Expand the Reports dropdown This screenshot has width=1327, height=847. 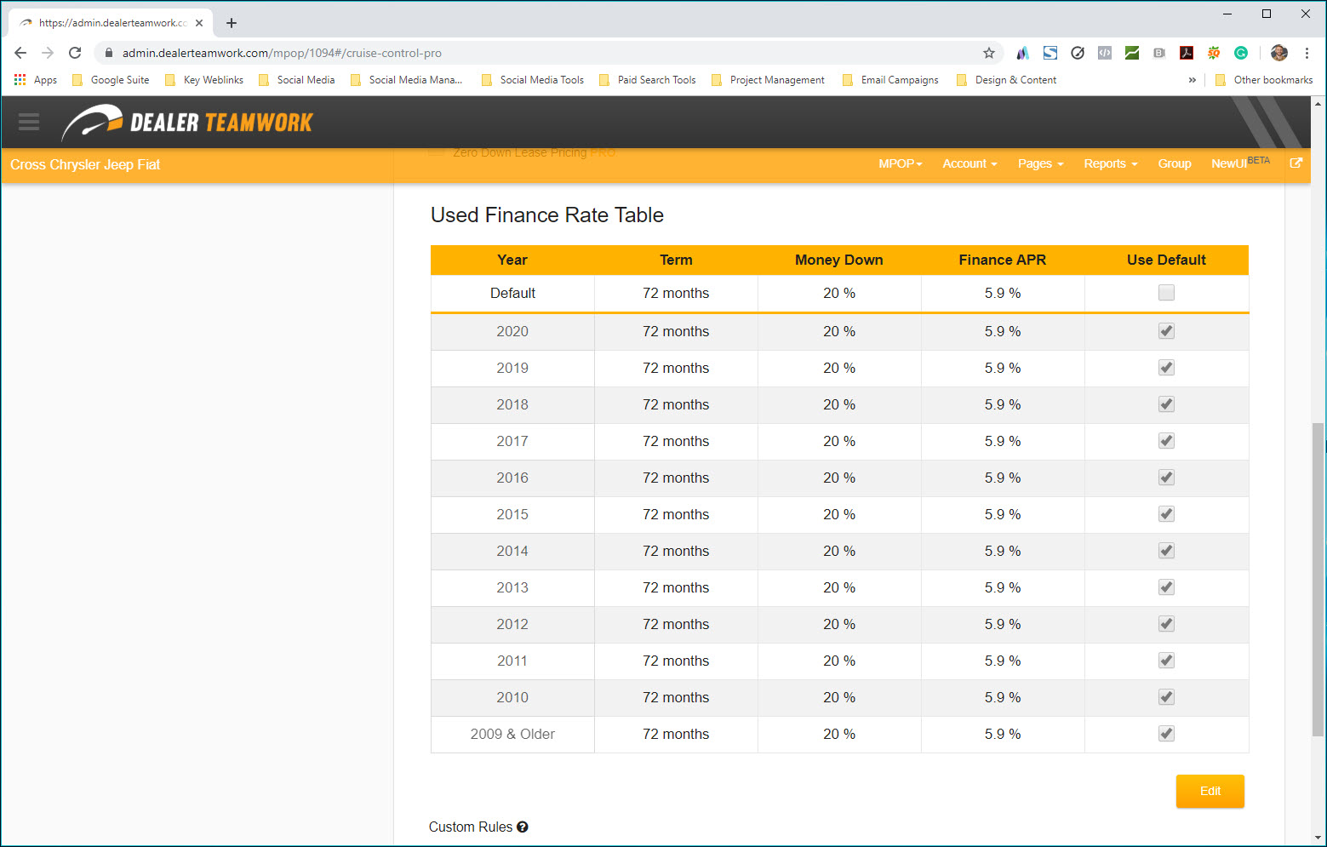pos(1109,163)
